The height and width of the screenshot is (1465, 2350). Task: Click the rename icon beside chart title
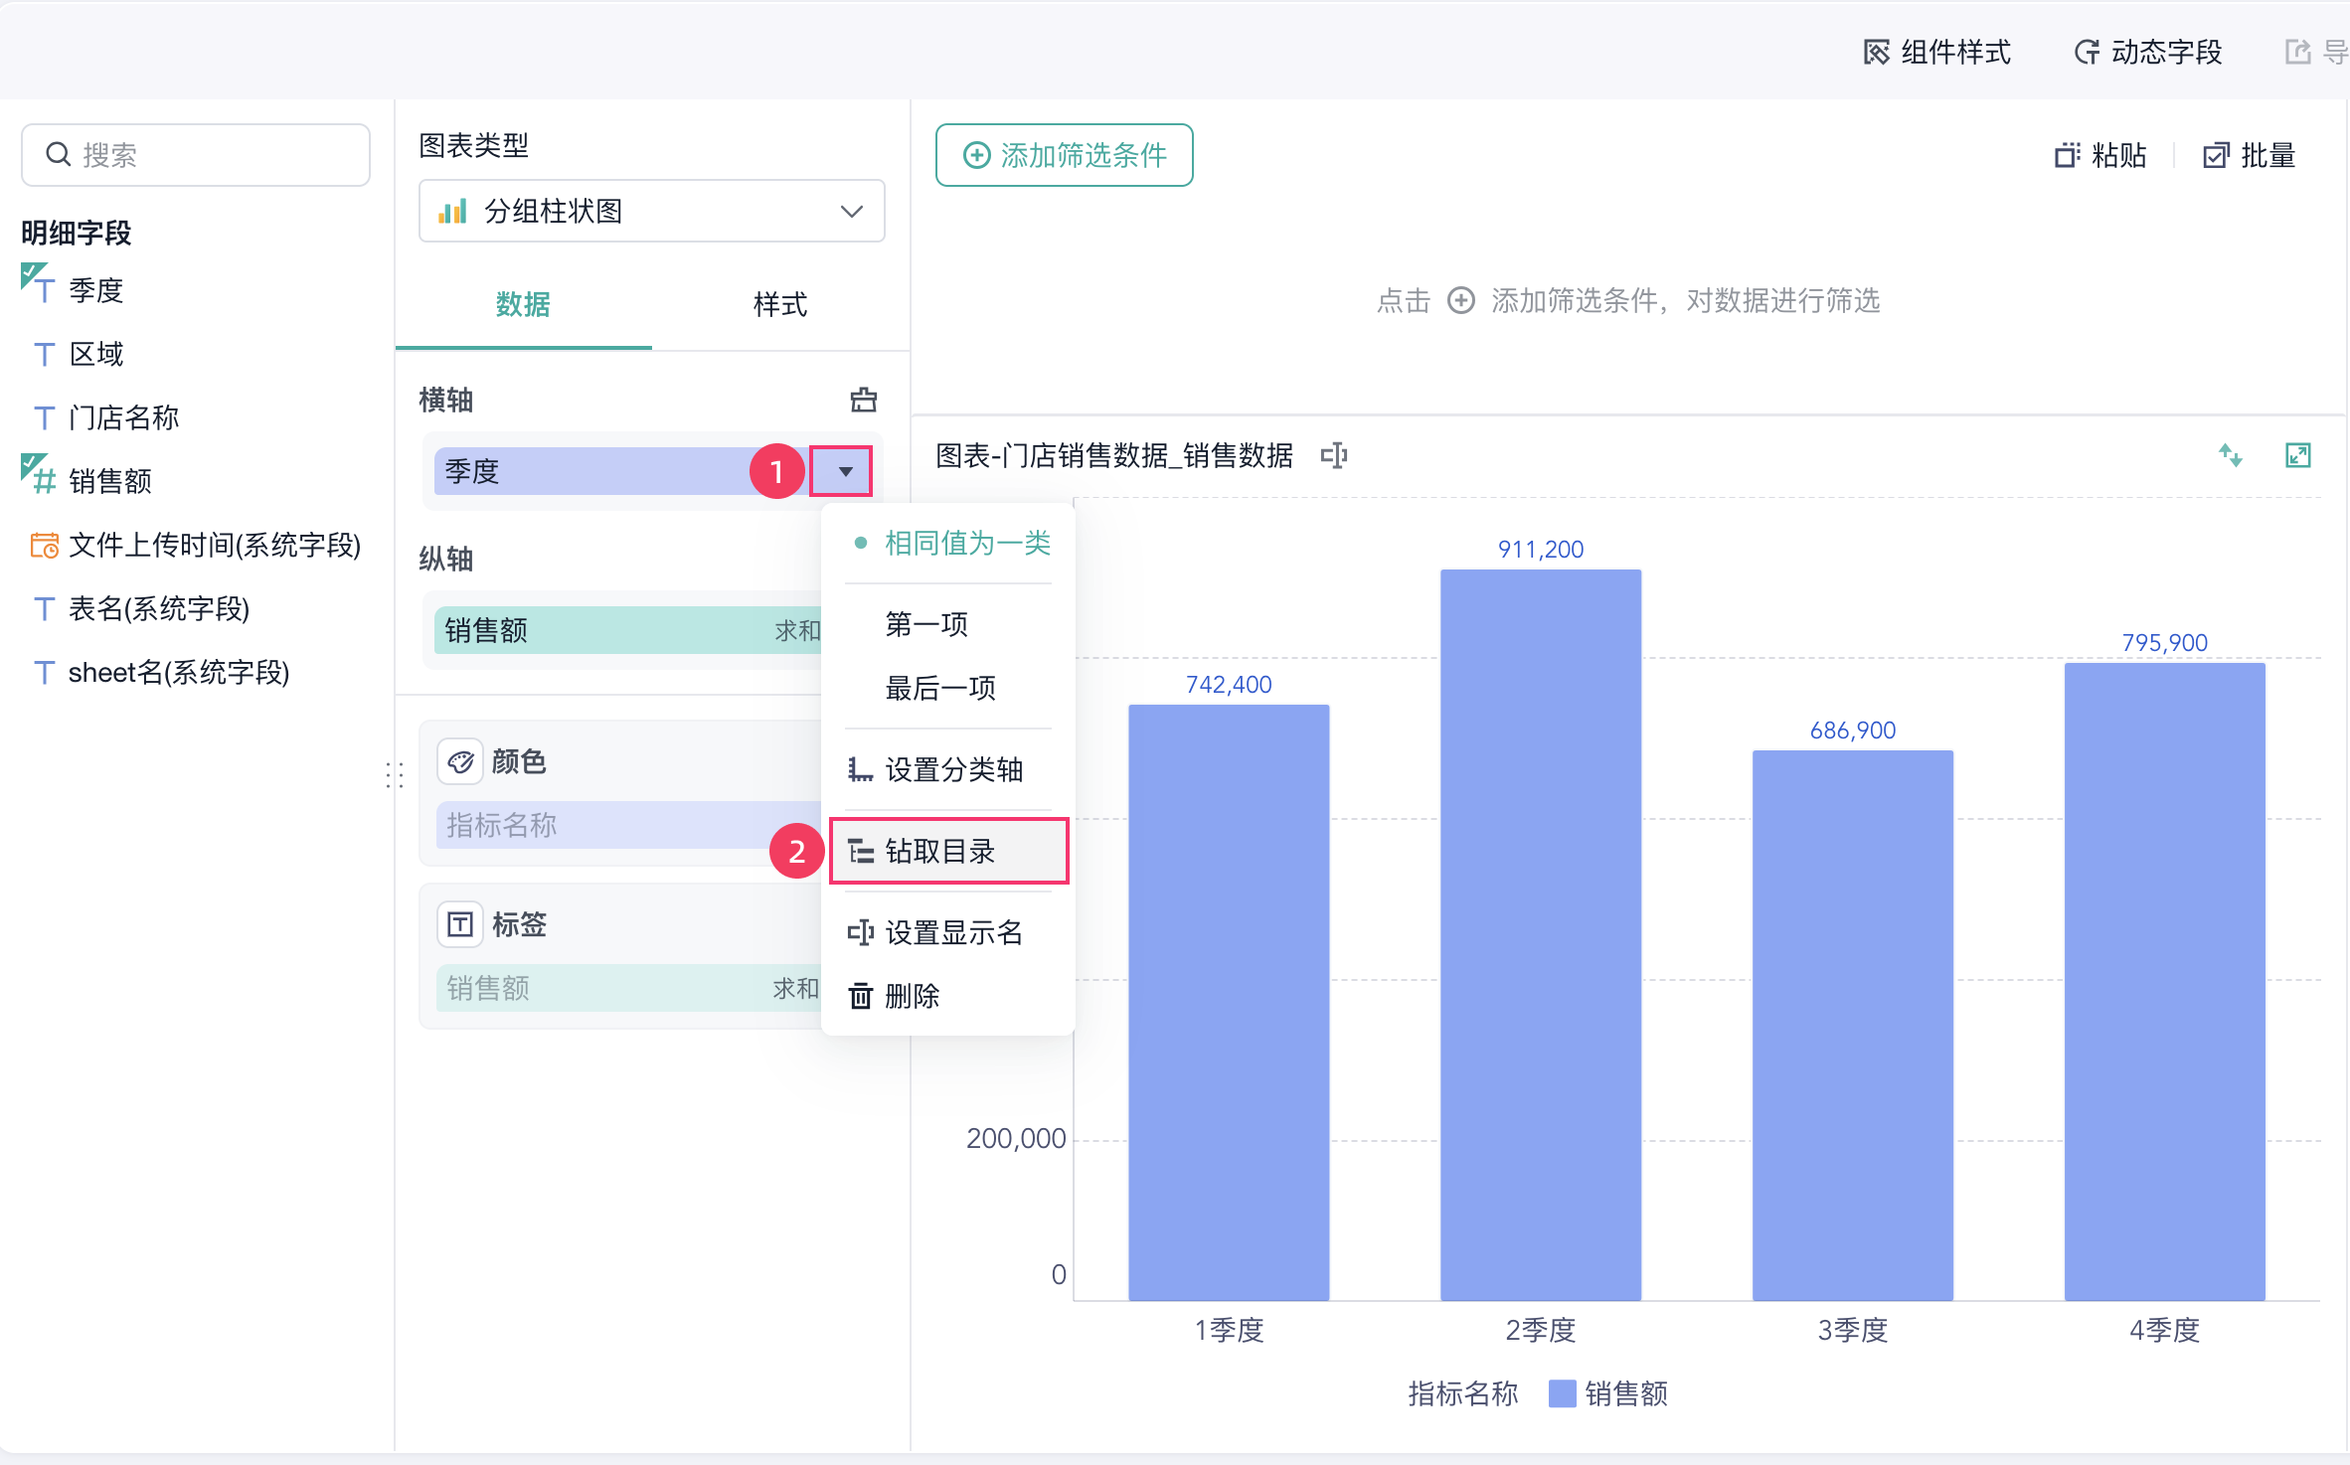(x=1334, y=455)
